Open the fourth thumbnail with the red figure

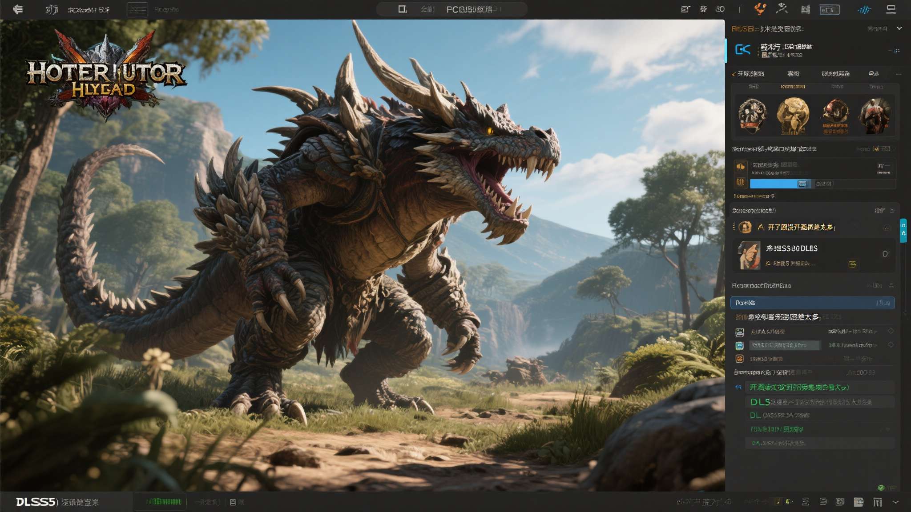point(875,116)
